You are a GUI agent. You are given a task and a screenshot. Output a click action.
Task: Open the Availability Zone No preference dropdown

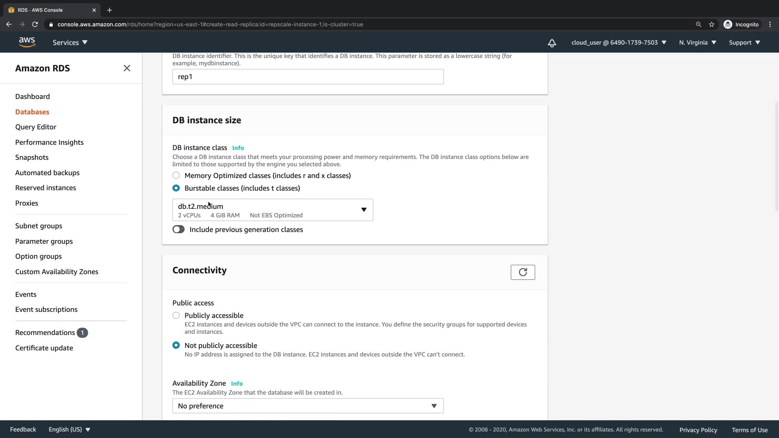click(308, 406)
